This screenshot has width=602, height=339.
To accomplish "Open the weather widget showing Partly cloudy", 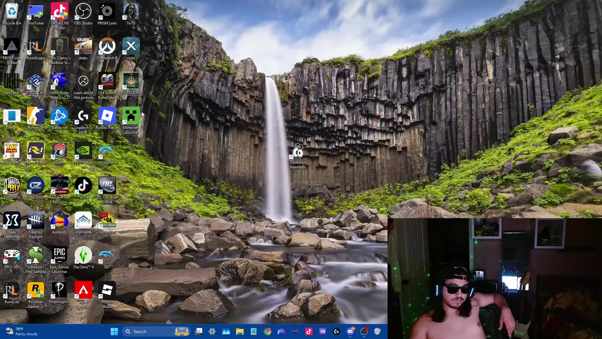I will (21, 331).
